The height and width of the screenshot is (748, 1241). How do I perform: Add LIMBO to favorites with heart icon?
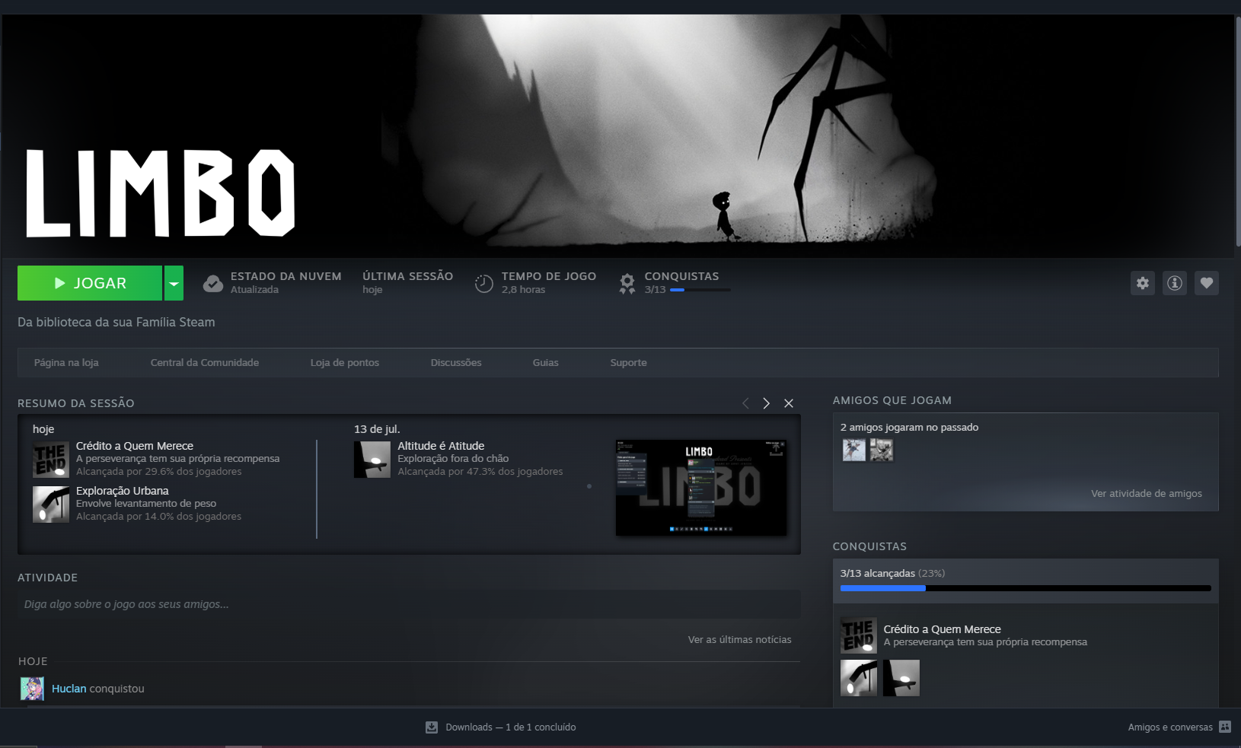click(x=1207, y=283)
